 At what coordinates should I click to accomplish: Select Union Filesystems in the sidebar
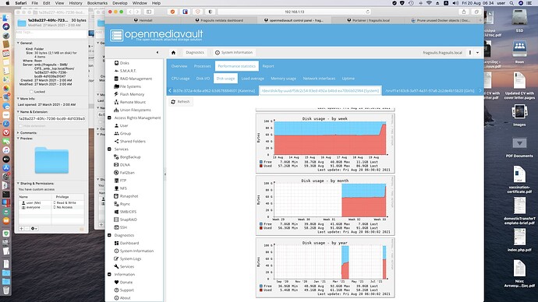(x=132, y=110)
